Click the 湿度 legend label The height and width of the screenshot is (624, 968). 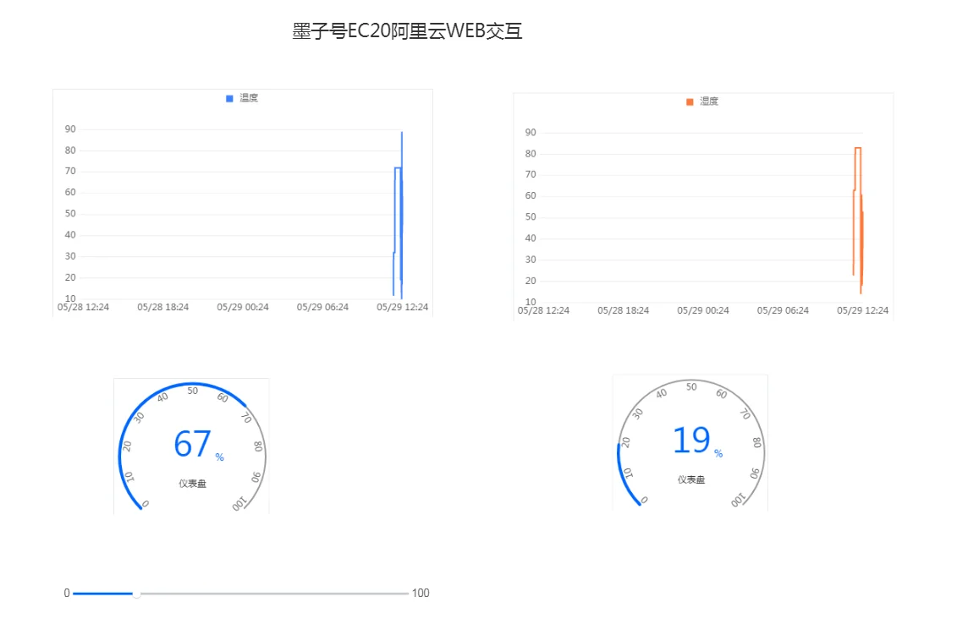[x=709, y=101]
